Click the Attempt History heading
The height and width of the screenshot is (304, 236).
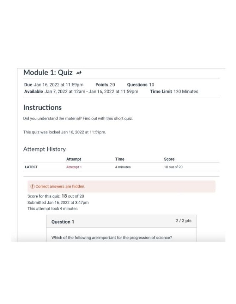(x=45, y=149)
